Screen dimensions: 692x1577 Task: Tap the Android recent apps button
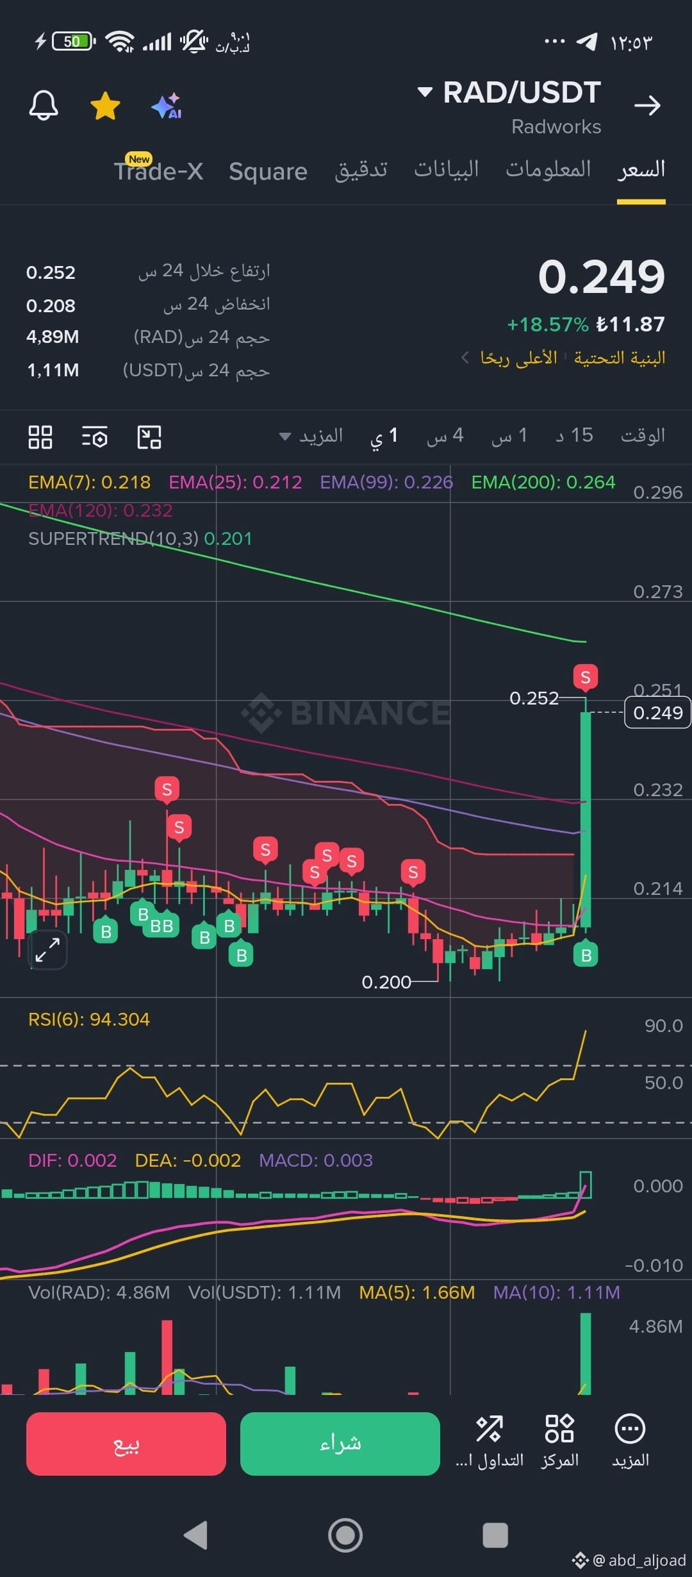pos(495,1535)
